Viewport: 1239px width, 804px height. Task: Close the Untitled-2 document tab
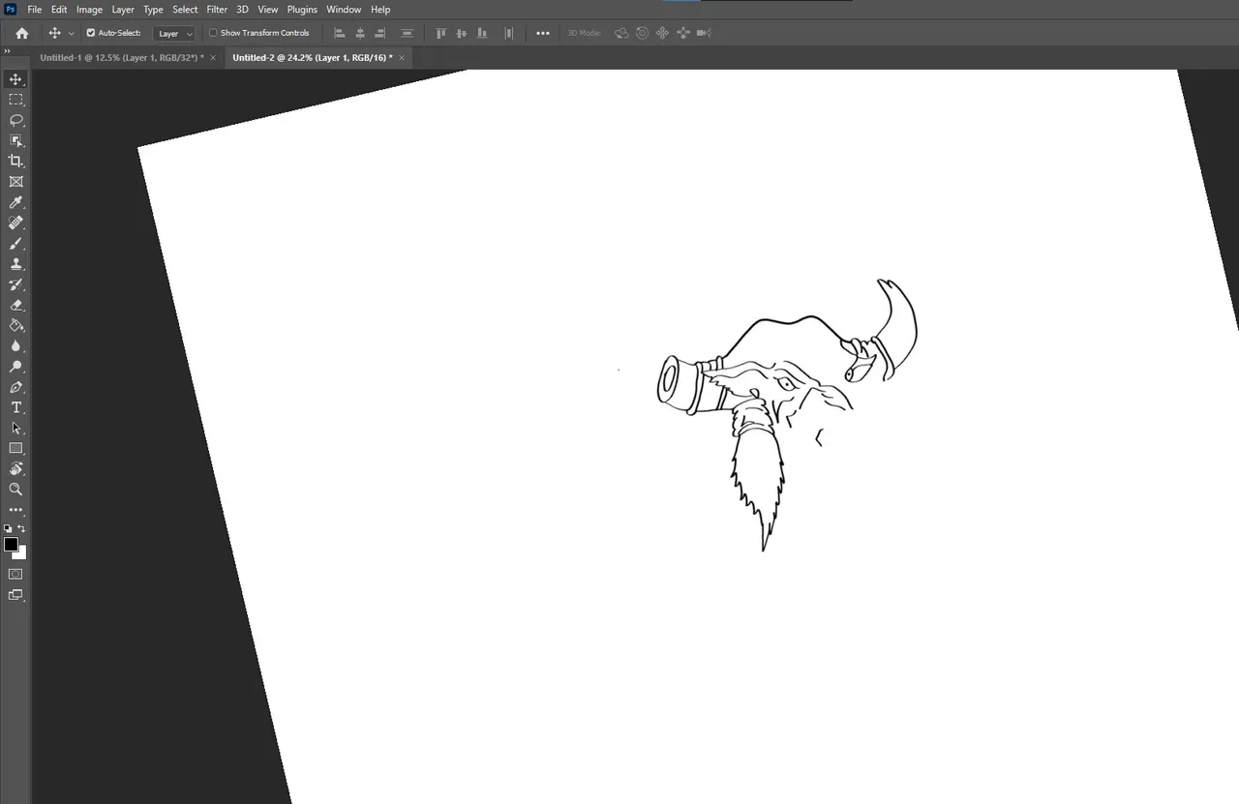[x=402, y=58]
